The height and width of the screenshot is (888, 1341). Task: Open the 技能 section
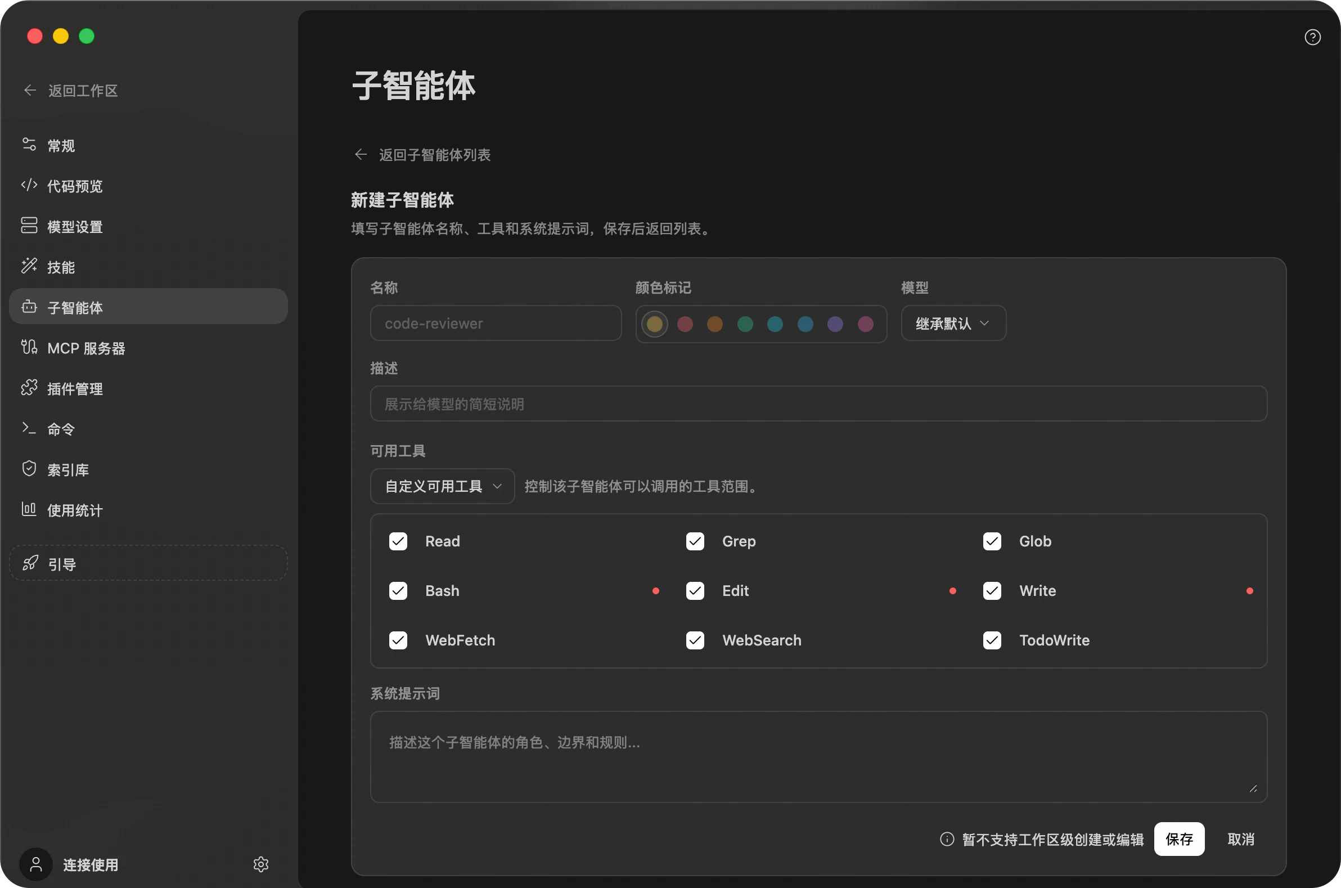point(148,267)
